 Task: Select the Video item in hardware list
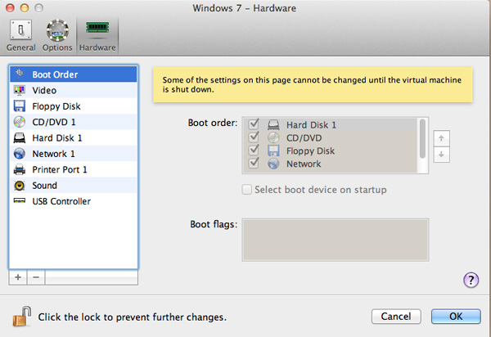click(x=44, y=90)
